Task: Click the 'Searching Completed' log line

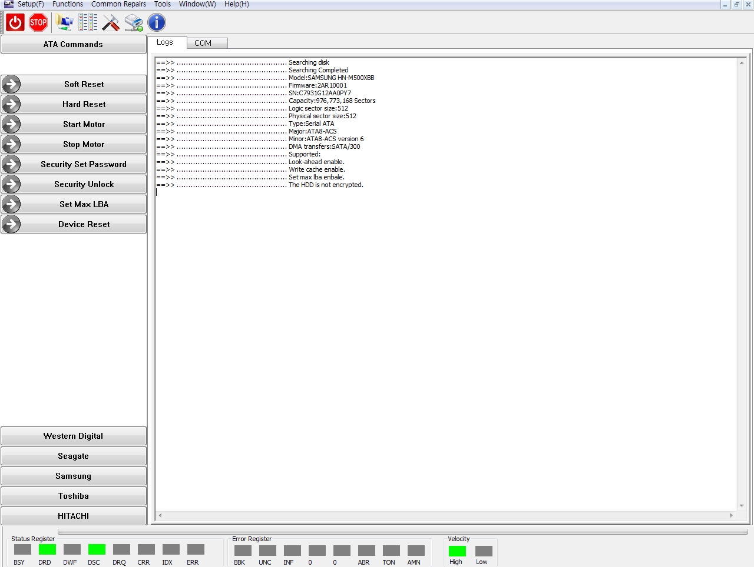Action: click(319, 70)
